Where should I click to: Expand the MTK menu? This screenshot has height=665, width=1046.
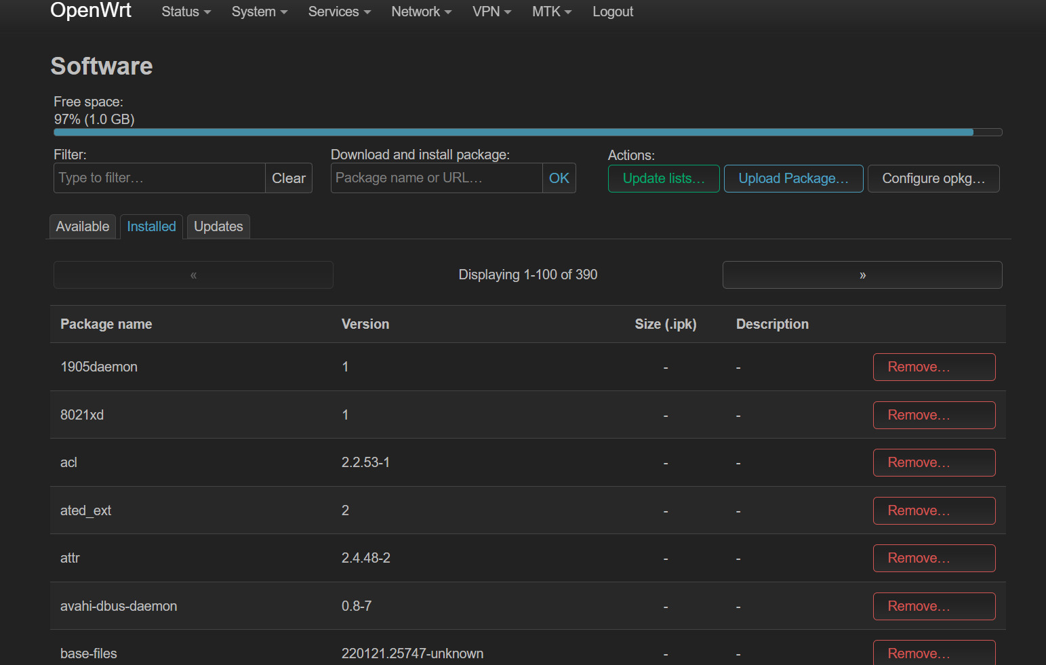pos(551,12)
